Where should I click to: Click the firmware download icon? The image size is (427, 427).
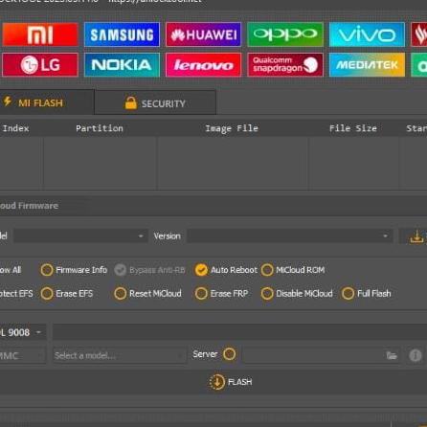click(416, 236)
